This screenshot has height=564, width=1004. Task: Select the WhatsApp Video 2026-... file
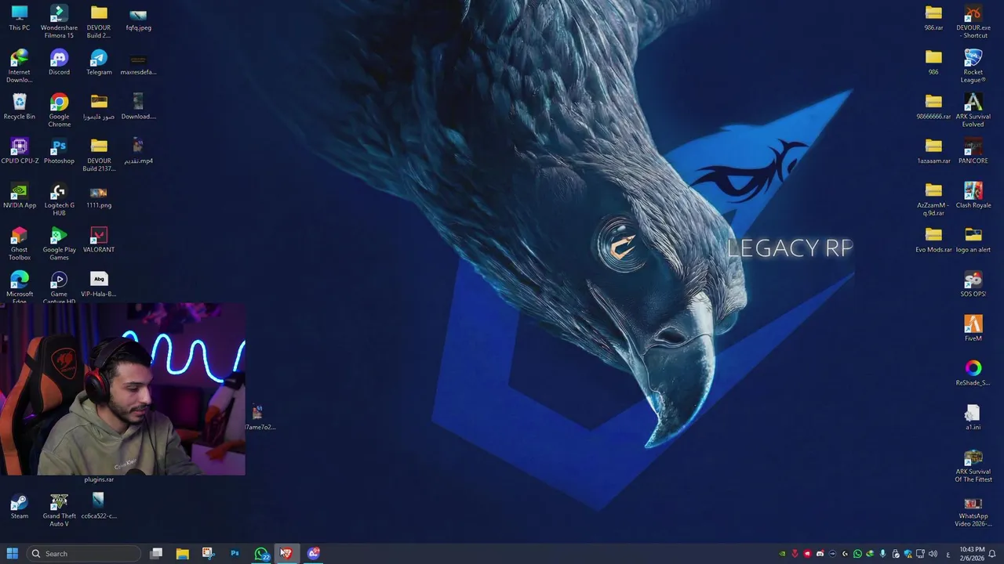[973, 511]
